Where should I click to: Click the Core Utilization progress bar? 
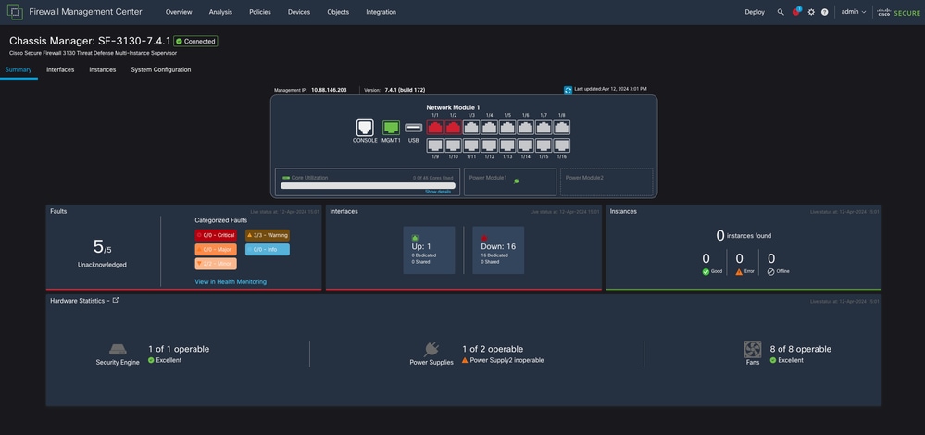click(x=368, y=185)
